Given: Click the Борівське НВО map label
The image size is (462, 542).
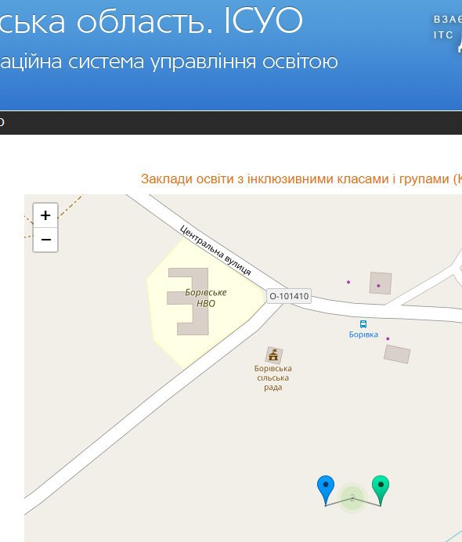Looking at the screenshot, I should 206,298.
